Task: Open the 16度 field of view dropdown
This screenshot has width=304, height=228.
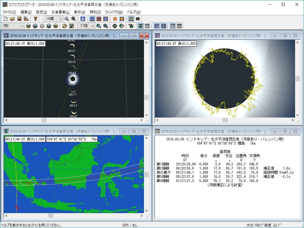Action: click(61, 19)
